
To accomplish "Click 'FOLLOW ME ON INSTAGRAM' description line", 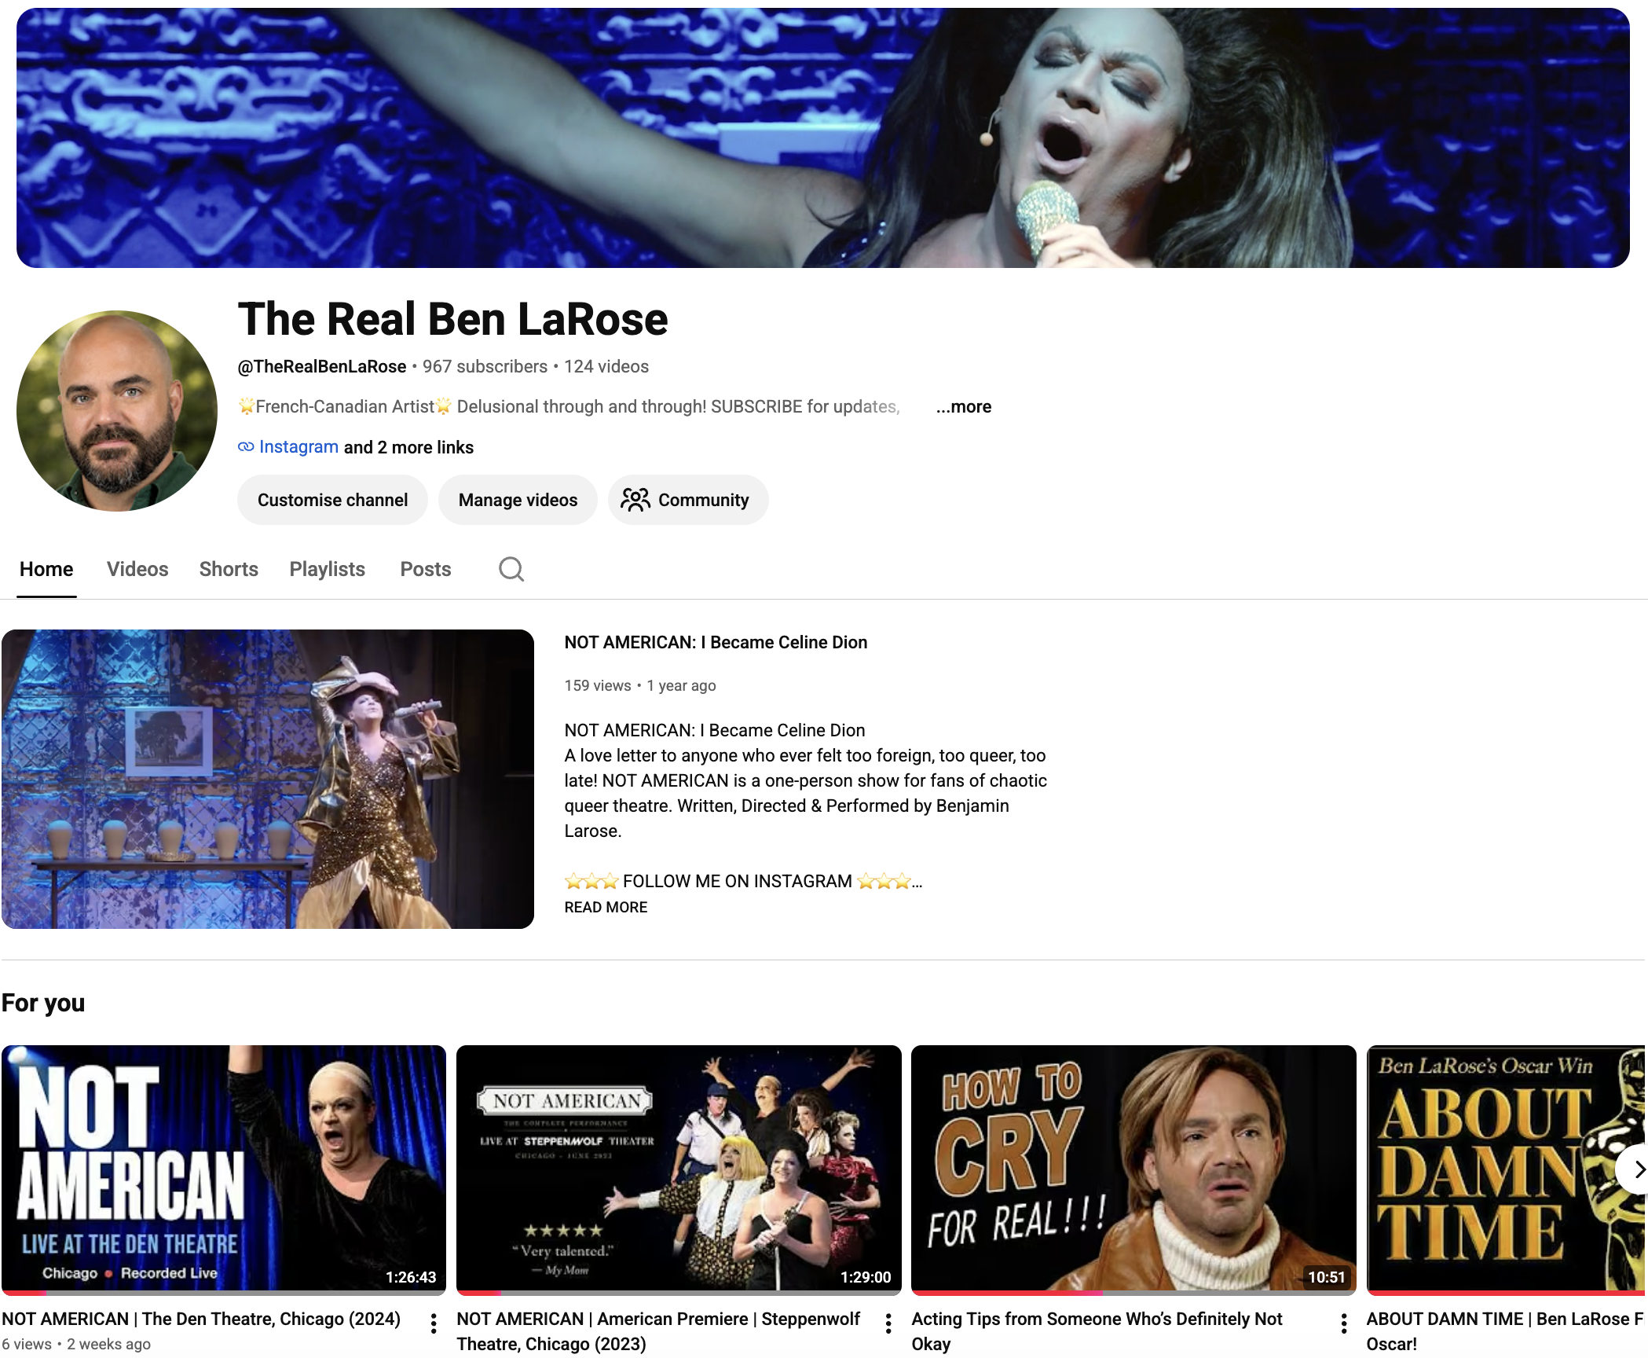I will click(x=743, y=881).
